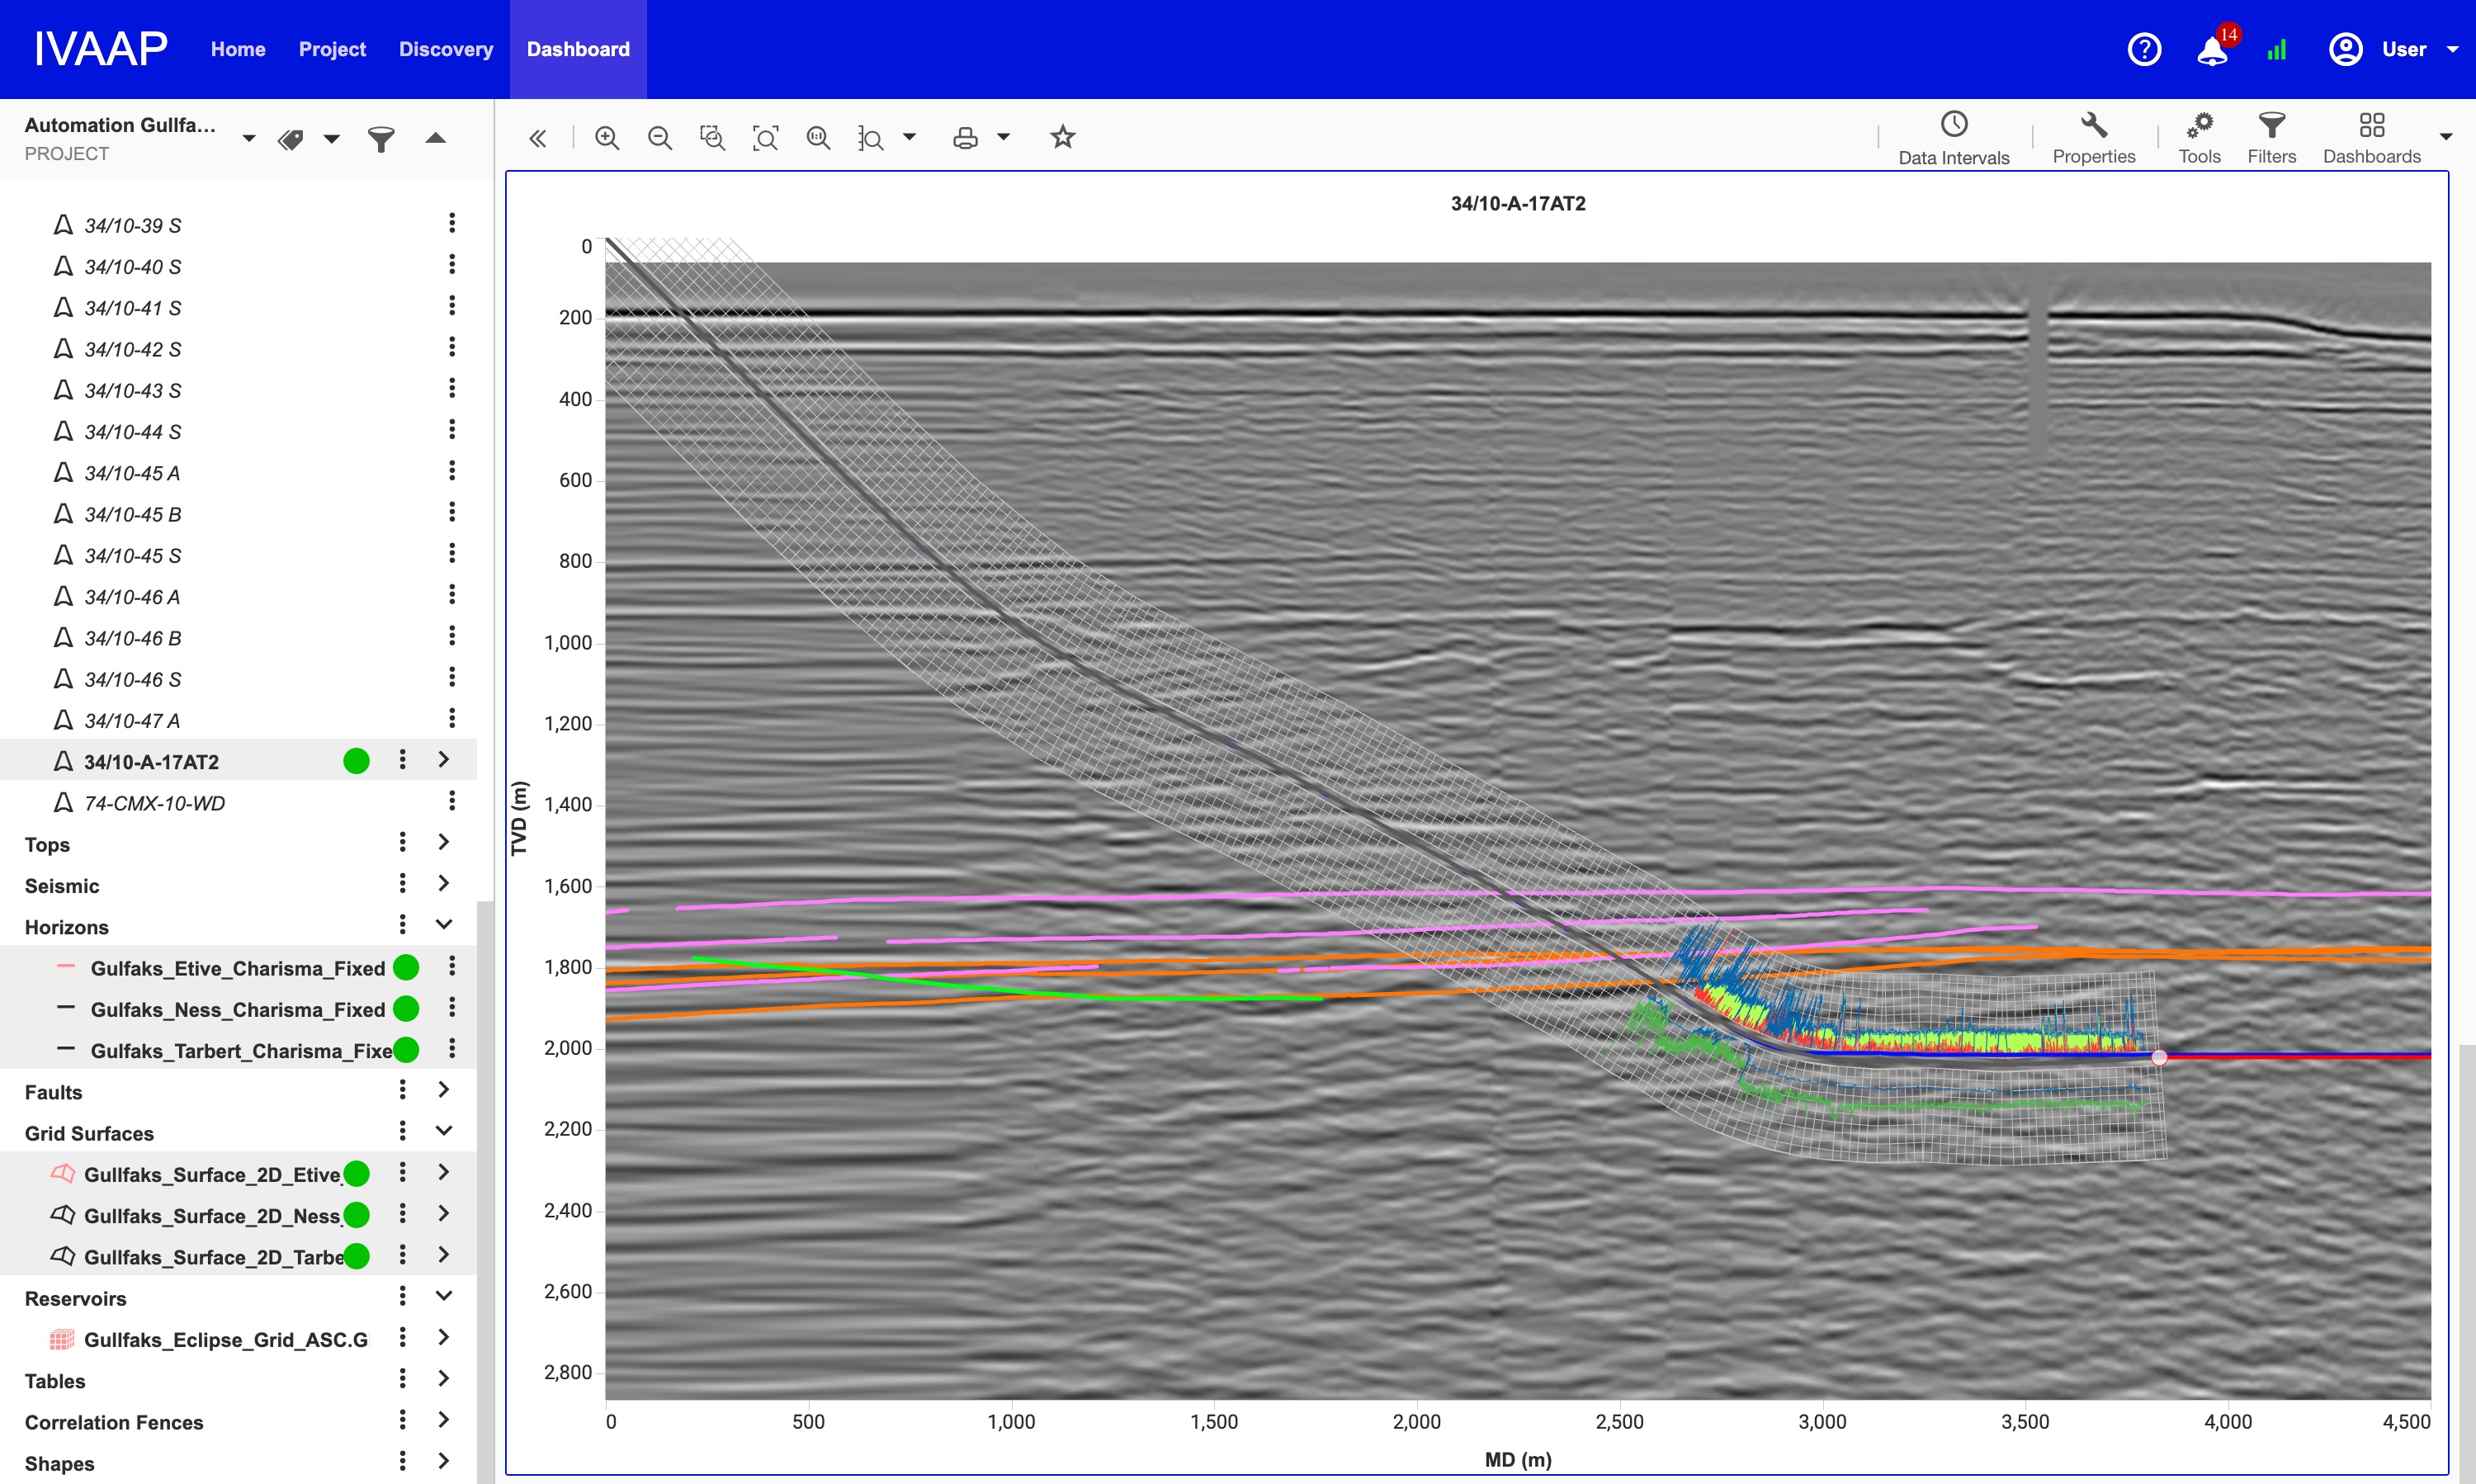The image size is (2476, 1484).
Task: Click the project tree vertical scrollbar
Action: (485, 1192)
